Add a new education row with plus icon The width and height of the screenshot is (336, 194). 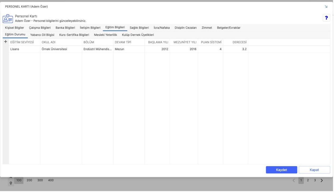(6, 42)
